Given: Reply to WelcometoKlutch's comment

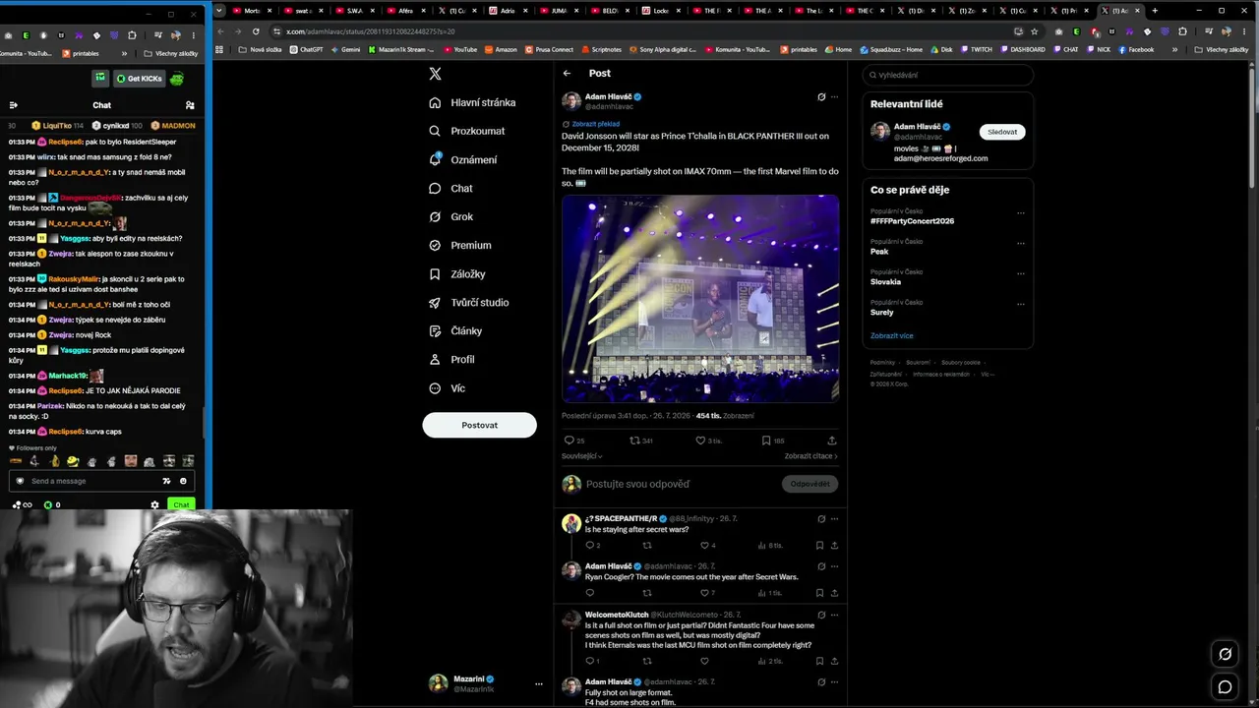Looking at the screenshot, I should pyautogui.click(x=590, y=661).
